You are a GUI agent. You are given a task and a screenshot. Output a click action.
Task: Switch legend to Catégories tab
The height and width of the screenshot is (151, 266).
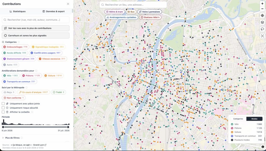tap(238, 119)
